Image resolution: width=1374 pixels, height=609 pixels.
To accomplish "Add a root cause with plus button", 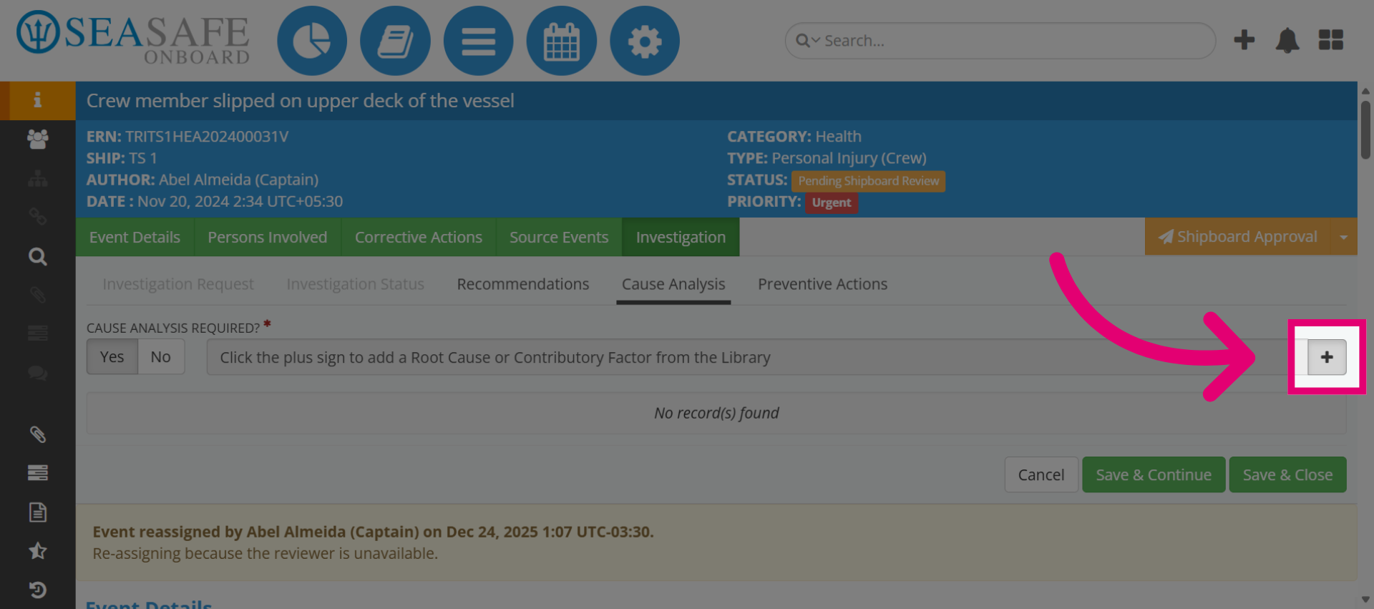I will click(1327, 357).
